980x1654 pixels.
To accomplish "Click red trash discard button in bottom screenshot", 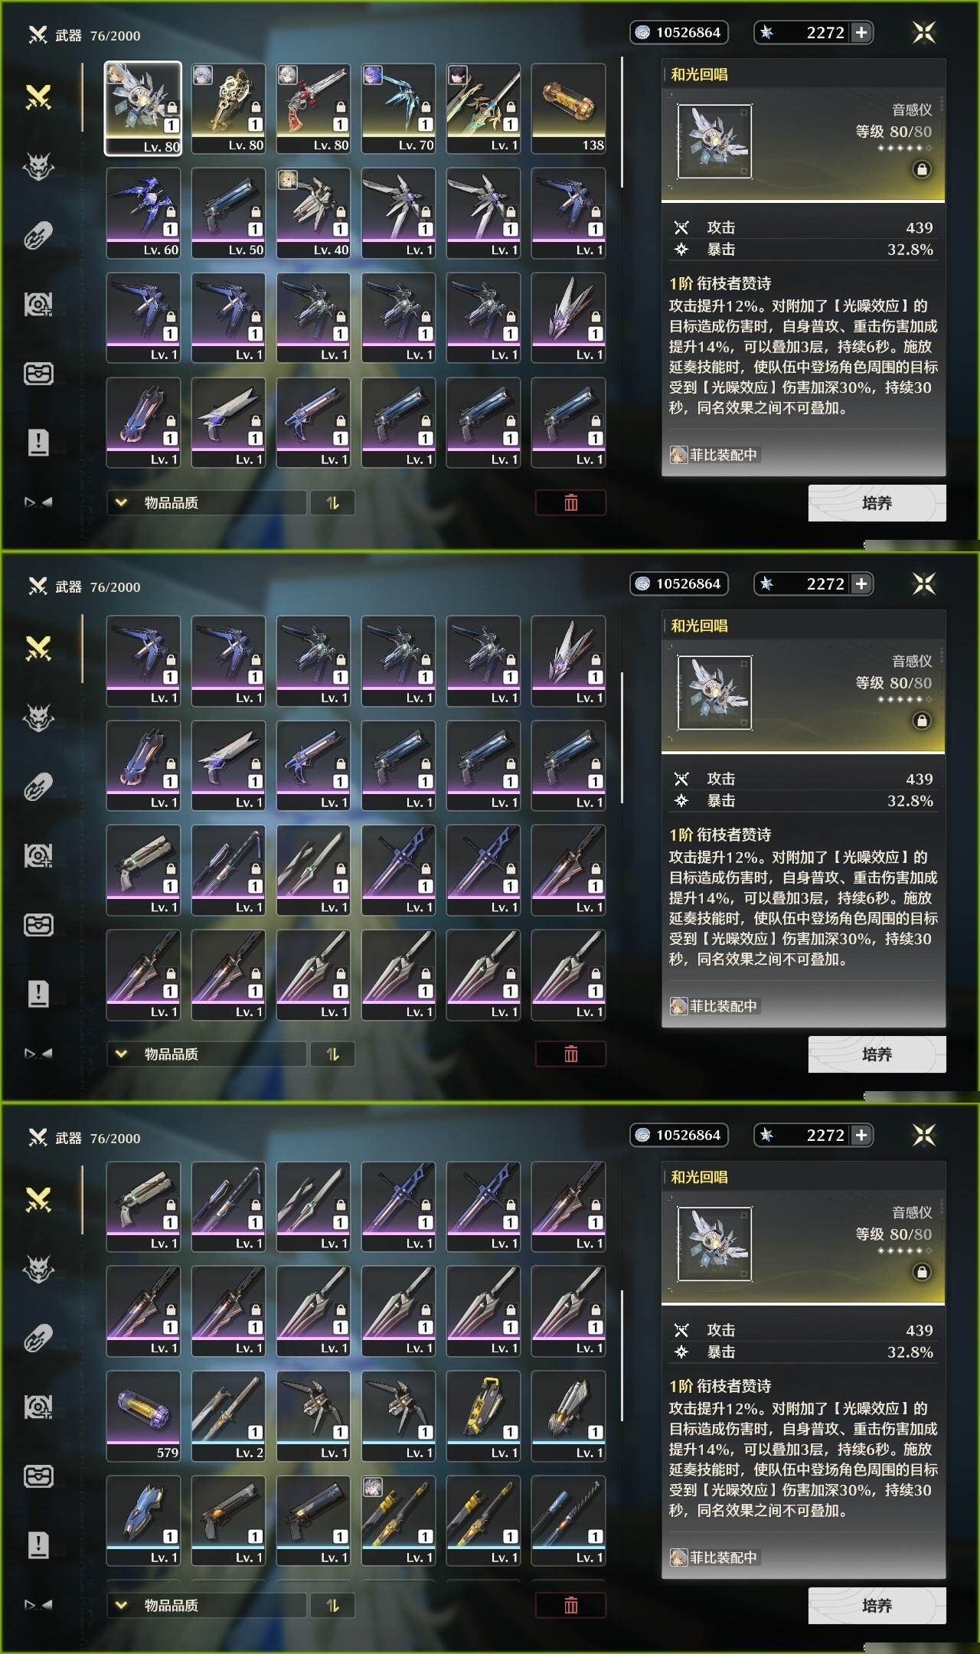I will tap(570, 1606).
